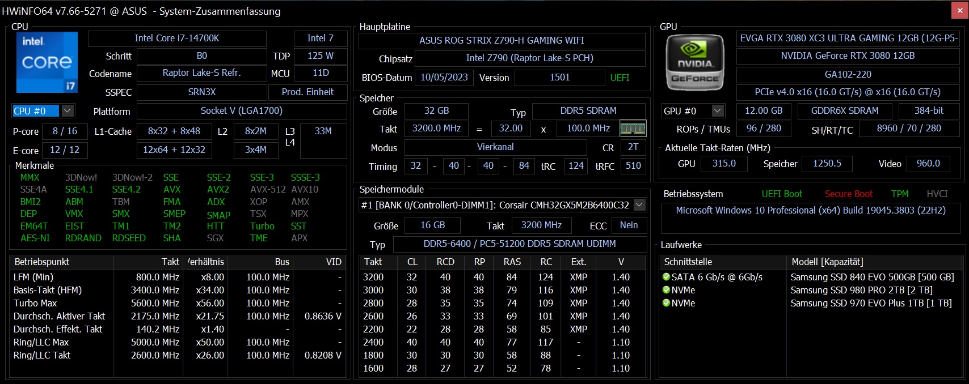The width and height of the screenshot is (969, 384).
Task: Click the memory module icon beside 100.0 MHz
Action: (633, 129)
